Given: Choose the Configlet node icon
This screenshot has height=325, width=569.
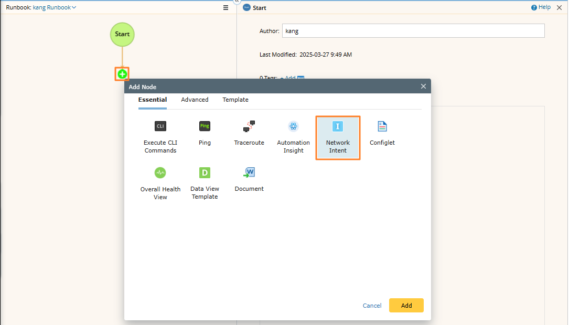Looking at the screenshot, I should (382, 126).
